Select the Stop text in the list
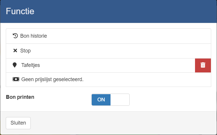The width and height of the screenshot is (217, 135). (x=25, y=51)
